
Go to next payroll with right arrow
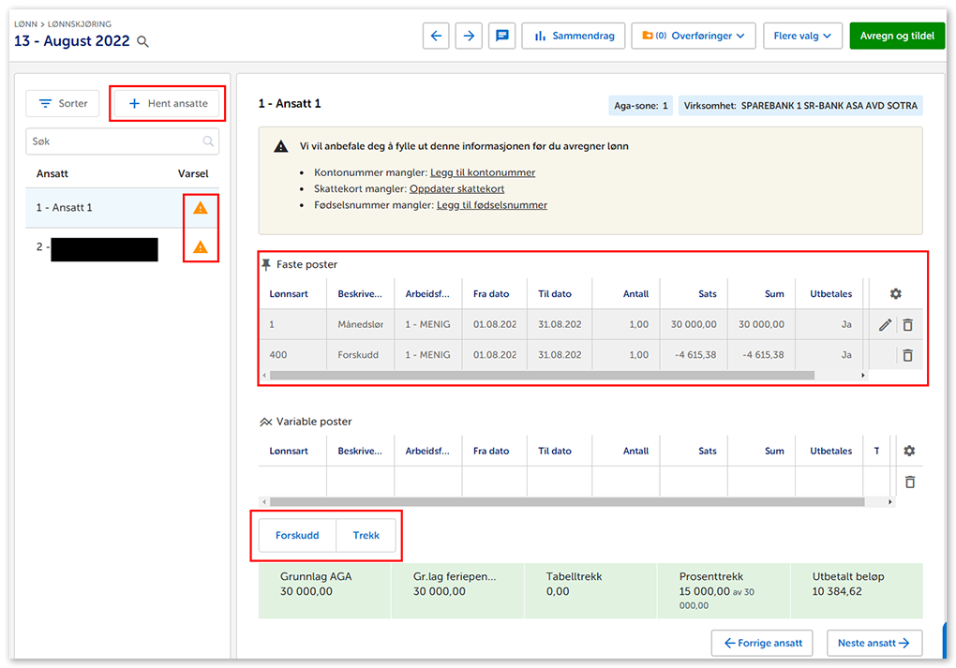[469, 36]
